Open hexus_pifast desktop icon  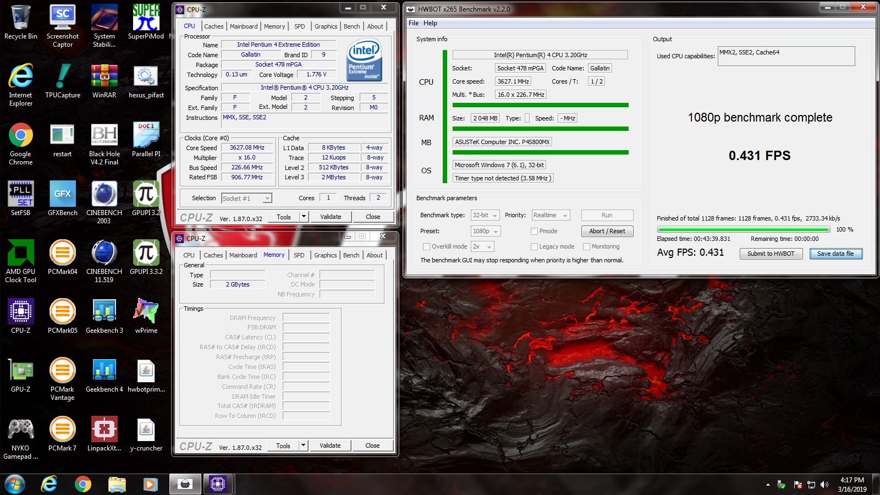(146, 81)
